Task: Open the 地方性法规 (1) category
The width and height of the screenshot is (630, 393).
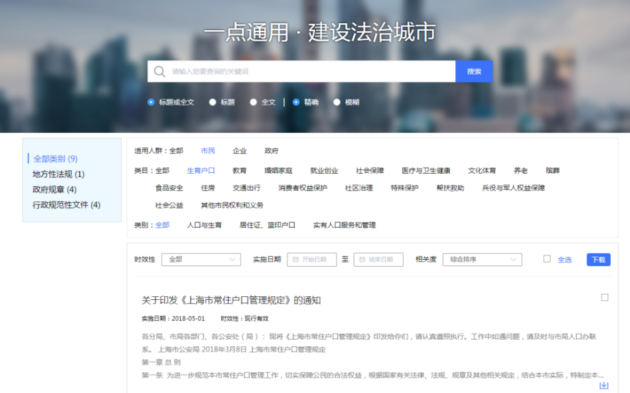Action: coord(59,174)
